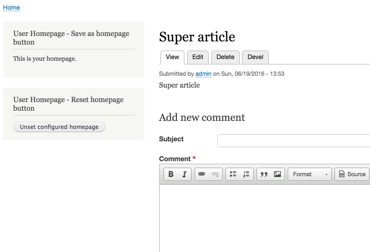The image size is (370, 252).
Task: Insert a numbered list
Action: pos(246,174)
